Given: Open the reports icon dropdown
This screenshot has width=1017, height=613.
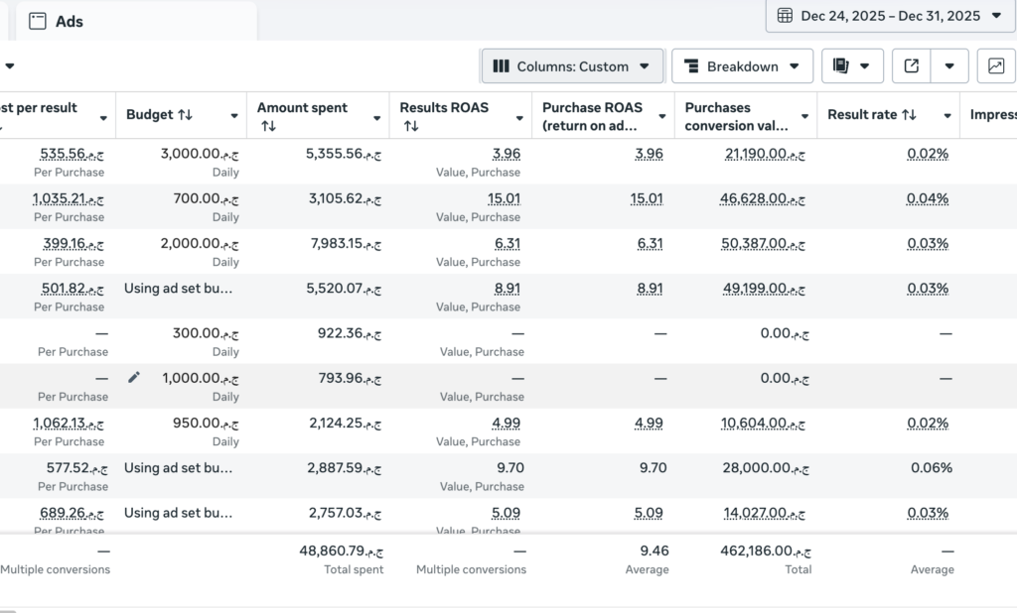Looking at the screenshot, I should click(x=852, y=66).
